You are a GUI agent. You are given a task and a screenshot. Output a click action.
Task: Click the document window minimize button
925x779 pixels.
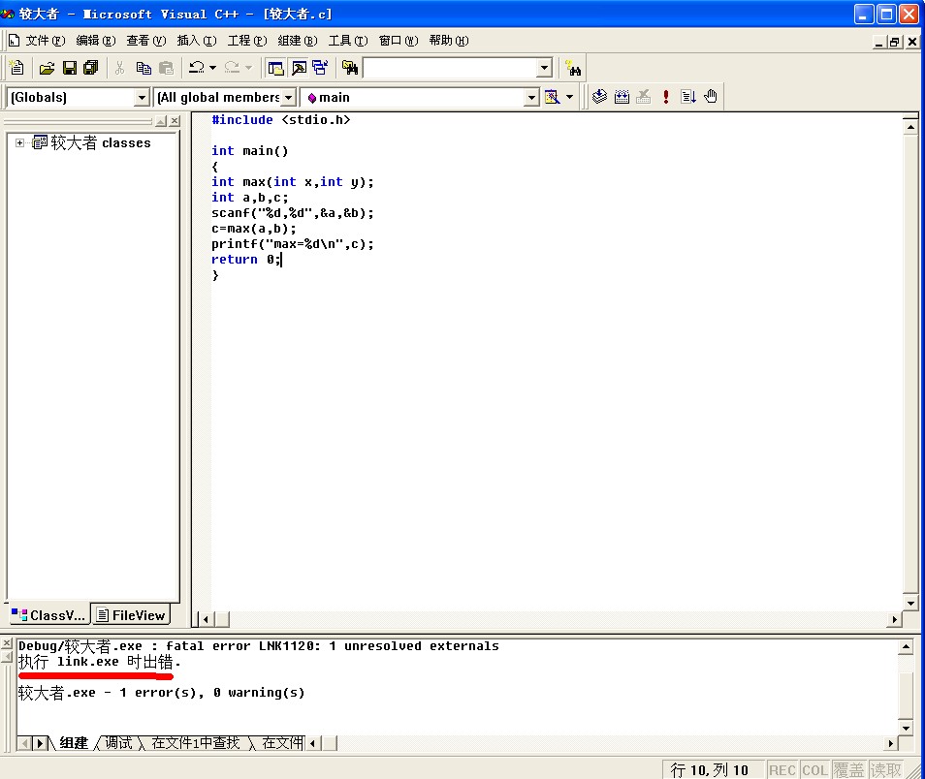tap(879, 42)
